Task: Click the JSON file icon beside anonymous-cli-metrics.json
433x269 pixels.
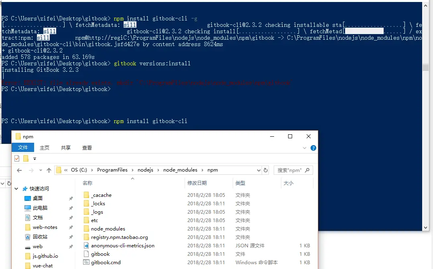Action: [x=86, y=246]
